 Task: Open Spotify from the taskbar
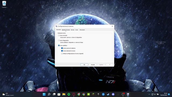click(x=69, y=94)
